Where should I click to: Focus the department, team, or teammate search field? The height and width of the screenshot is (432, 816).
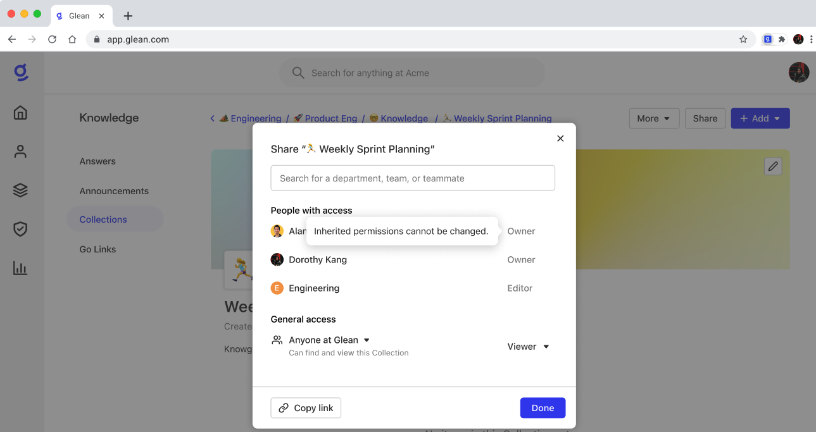coord(413,178)
